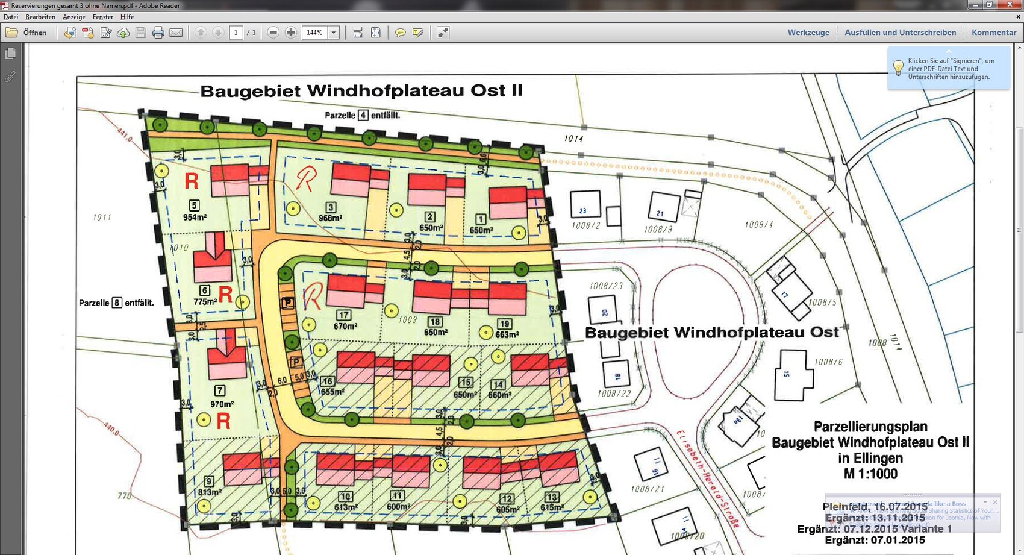Click Ausfüllen und Unterschreiben
The height and width of the screenshot is (555, 1024).
[900, 33]
